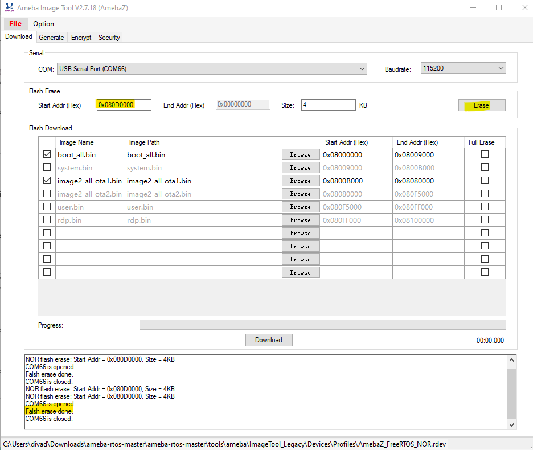Browse for the rdp.bin file
This screenshot has width=533, height=450.
coord(301,220)
